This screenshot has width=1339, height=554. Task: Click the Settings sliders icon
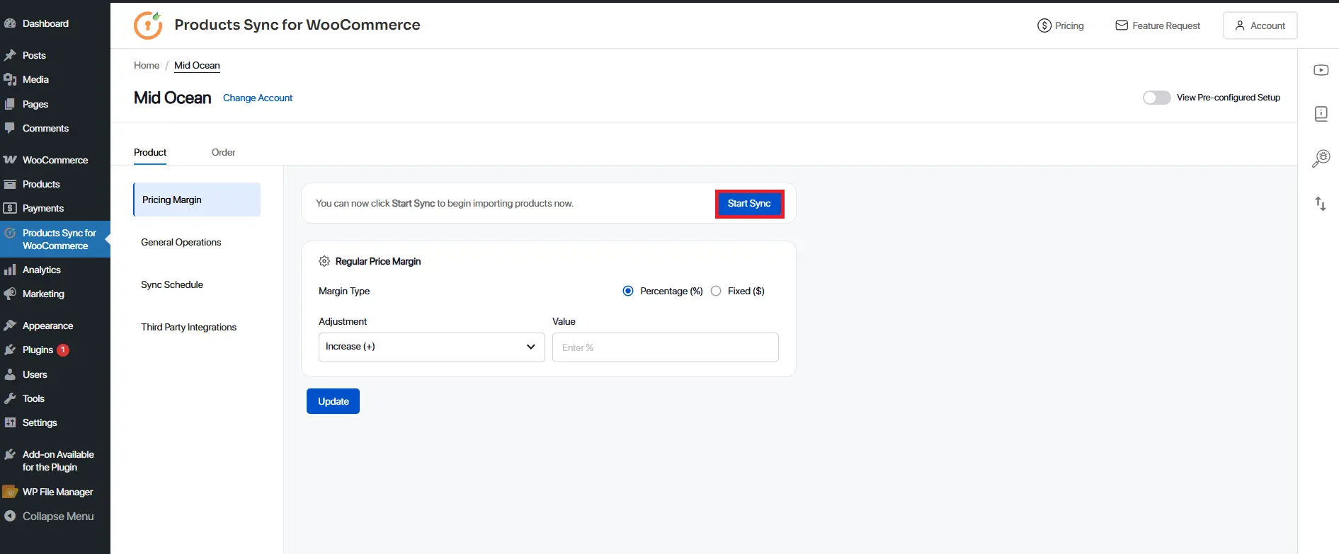click(x=10, y=422)
